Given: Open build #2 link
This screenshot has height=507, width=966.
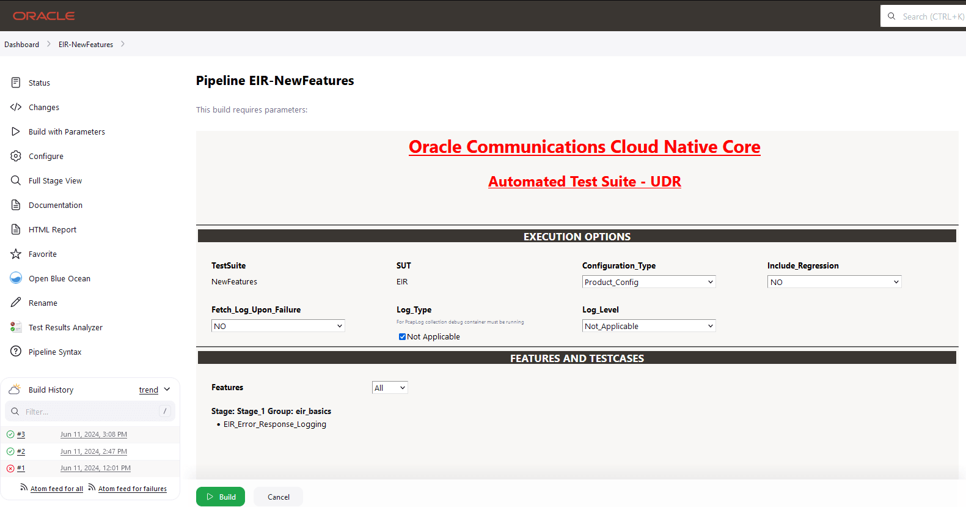Looking at the screenshot, I should click(x=21, y=451).
